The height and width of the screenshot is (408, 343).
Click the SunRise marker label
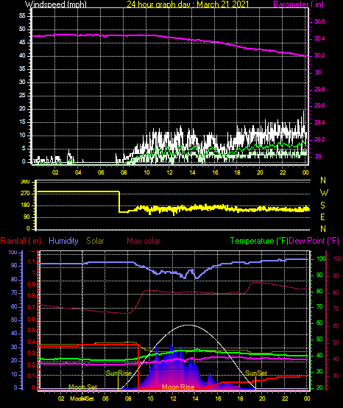click(119, 373)
